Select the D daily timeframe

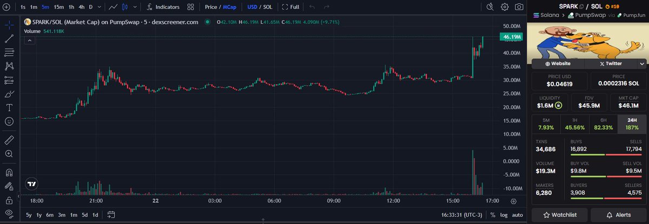pos(91,7)
